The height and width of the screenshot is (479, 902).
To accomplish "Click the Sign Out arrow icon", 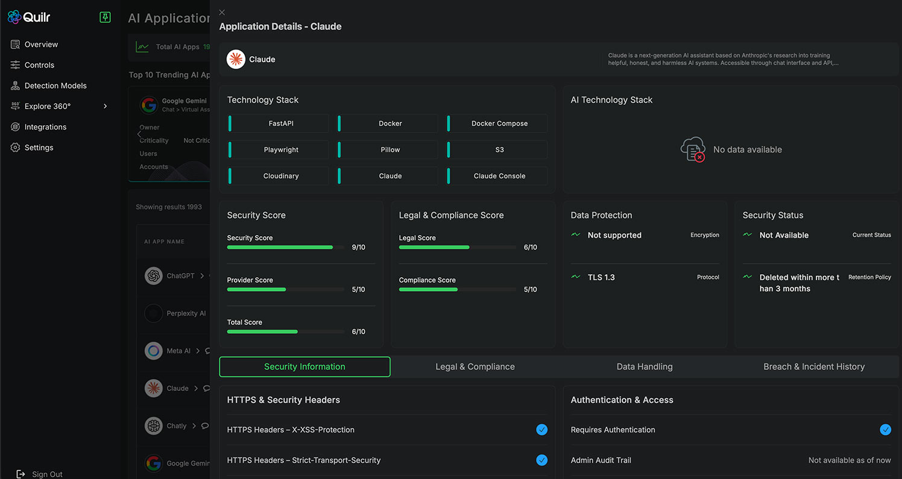I will (21, 474).
